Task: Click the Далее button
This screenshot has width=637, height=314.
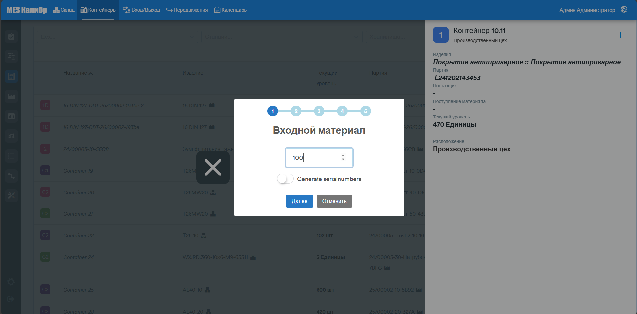Action: (x=300, y=201)
